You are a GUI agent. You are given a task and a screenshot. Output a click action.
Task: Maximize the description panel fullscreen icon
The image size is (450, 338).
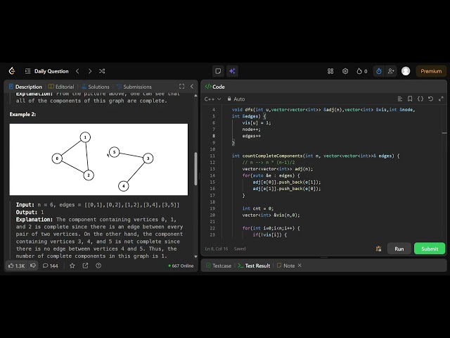[181, 86]
